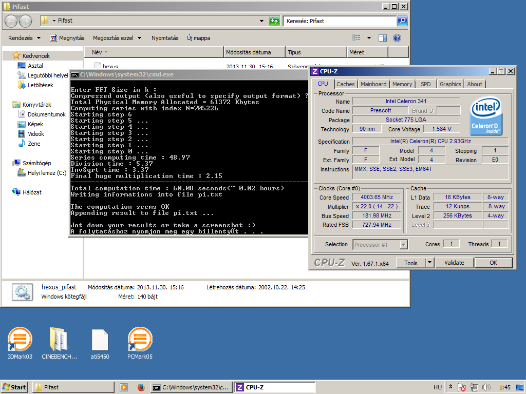Image resolution: width=526 pixels, height=394 pixels.
Task: Click the volume speaker tray icon
Action: click(x=486, y=387)
